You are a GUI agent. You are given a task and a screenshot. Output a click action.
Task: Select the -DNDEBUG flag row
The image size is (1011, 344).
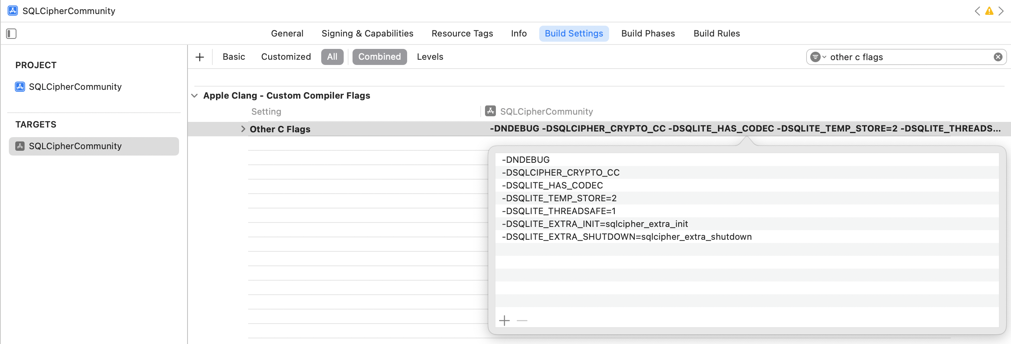coord(747,160)
